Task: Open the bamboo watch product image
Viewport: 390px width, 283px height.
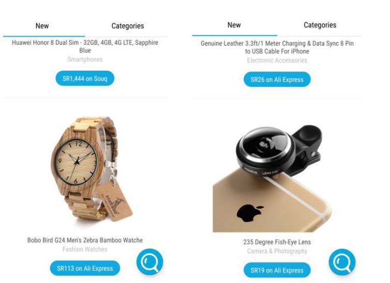Action: coord(92,169)
